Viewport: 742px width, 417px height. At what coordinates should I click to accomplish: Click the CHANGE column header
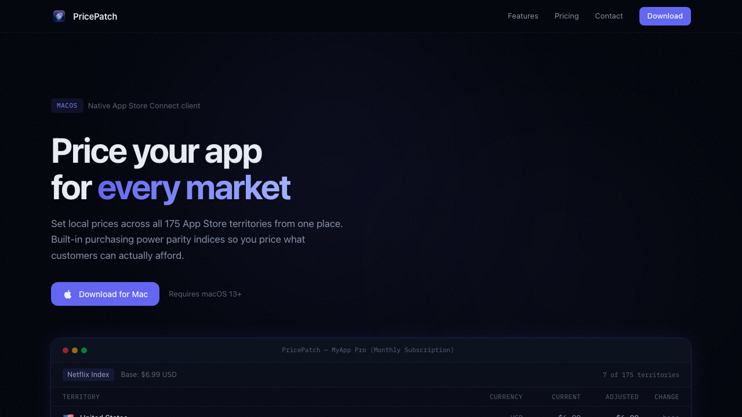[667, 397]
